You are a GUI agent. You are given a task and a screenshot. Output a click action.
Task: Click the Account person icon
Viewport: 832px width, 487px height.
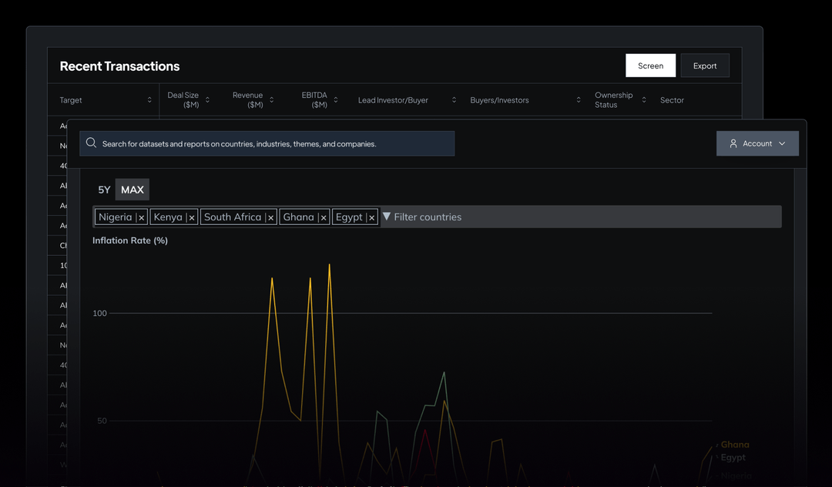pyautogui.click(x=733, y=143)
